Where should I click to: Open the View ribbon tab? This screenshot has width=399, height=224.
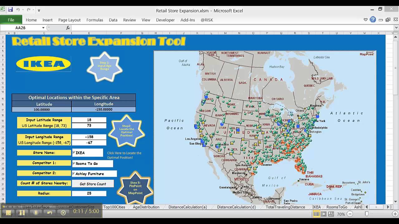[x=146, y=20]
